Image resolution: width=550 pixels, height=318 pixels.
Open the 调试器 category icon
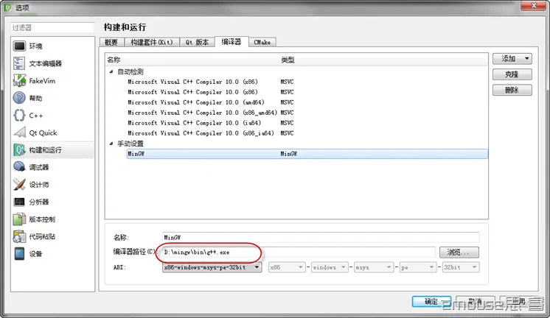coord(19,167)
